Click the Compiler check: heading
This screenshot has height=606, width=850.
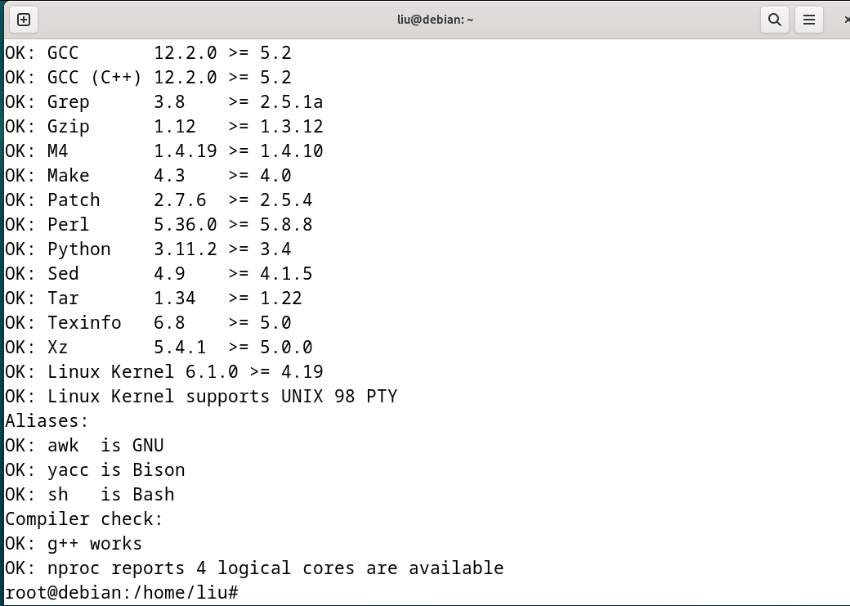(84, 518)
